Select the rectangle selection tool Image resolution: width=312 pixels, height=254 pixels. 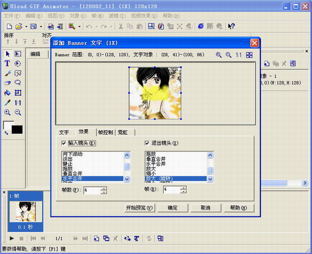tap(18, 54)
